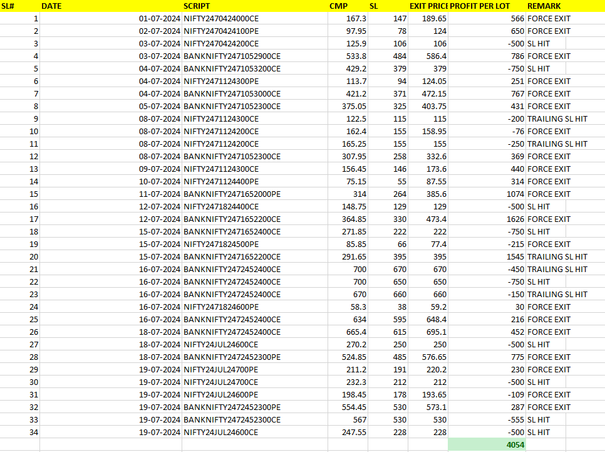This screenshot has height=452, width=605.
Task: Click CMP value 58.3
Action: (x=348, y=307)
